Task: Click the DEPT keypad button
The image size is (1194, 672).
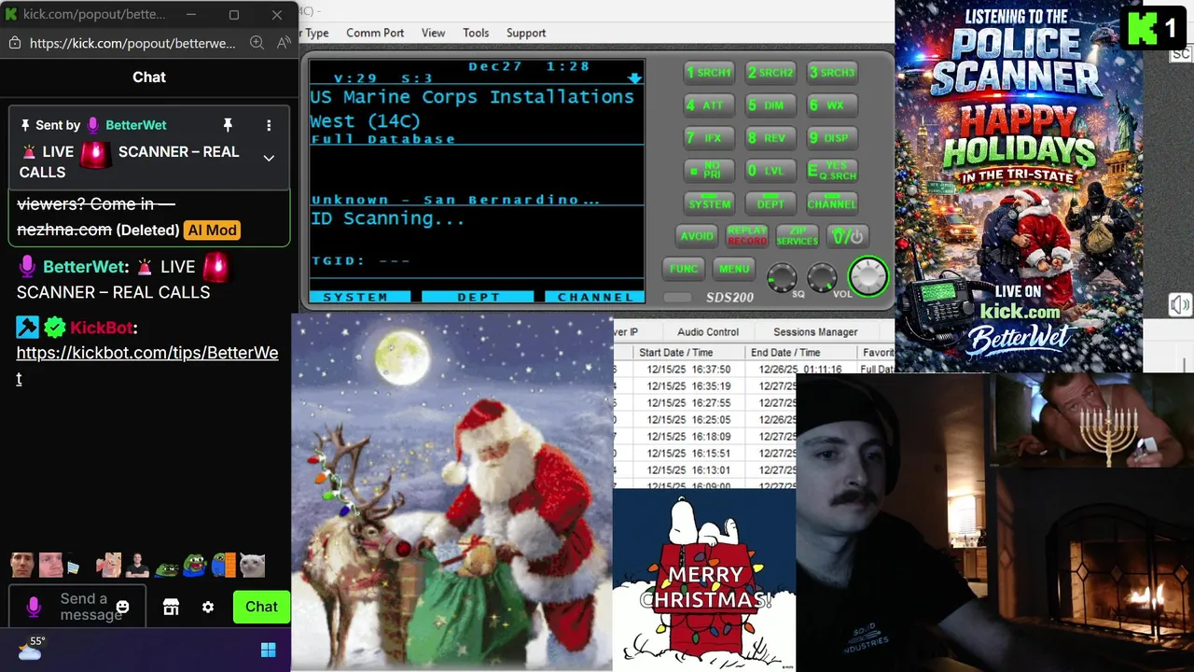Action: tap(771, 203)
